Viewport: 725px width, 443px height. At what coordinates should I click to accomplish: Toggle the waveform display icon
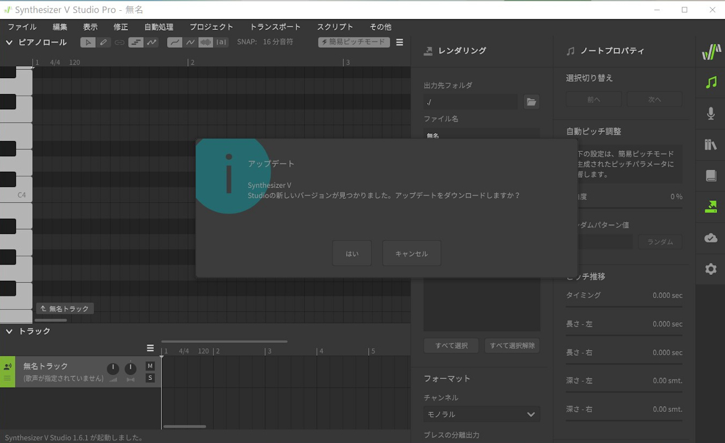[206, 42]
